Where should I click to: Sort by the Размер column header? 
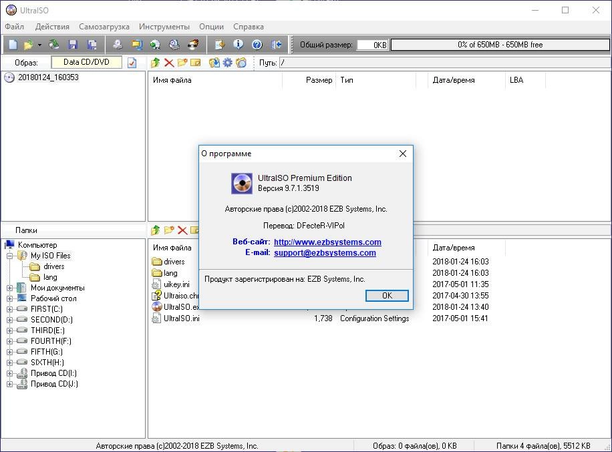point(309,80)
